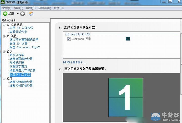Open the back history dropdown arrow
Viewport: 182px width, 123px height.
(18, 14)
